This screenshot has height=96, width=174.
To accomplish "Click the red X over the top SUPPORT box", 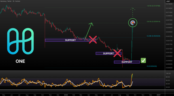I will point(93,39).
